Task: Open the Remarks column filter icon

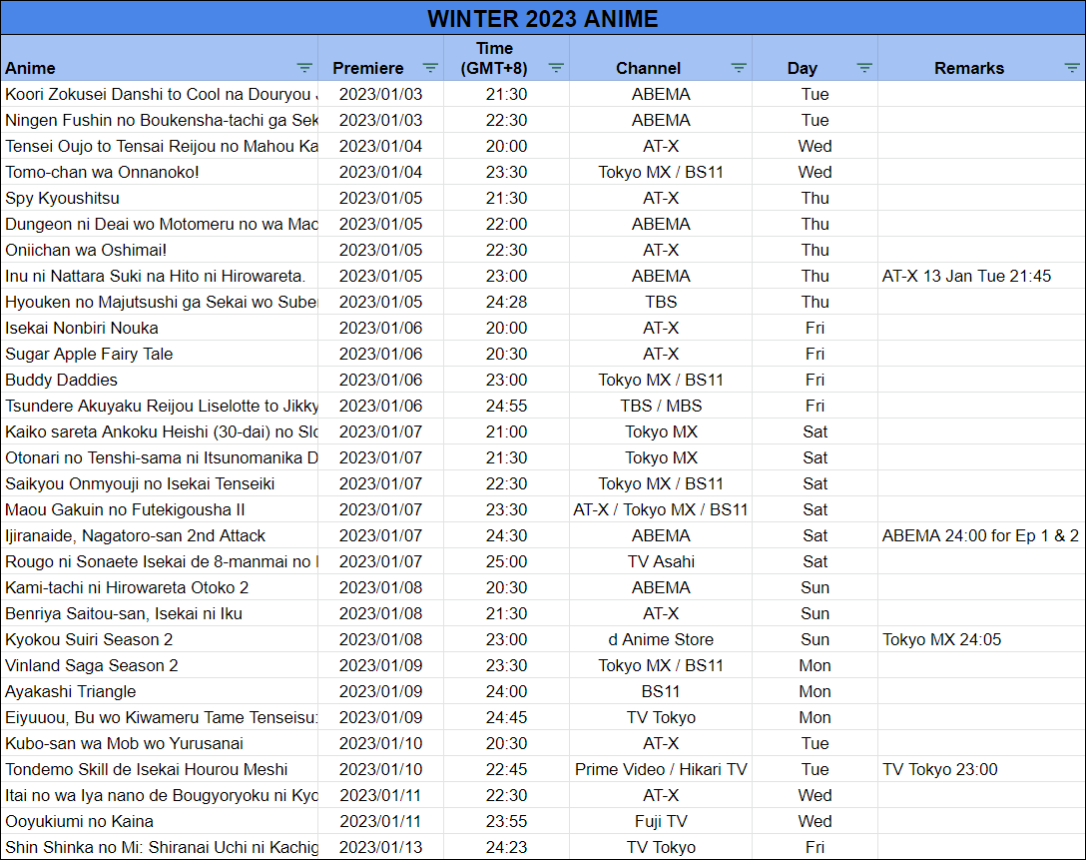Action: pyautogui.click(x=1072, y=68)
